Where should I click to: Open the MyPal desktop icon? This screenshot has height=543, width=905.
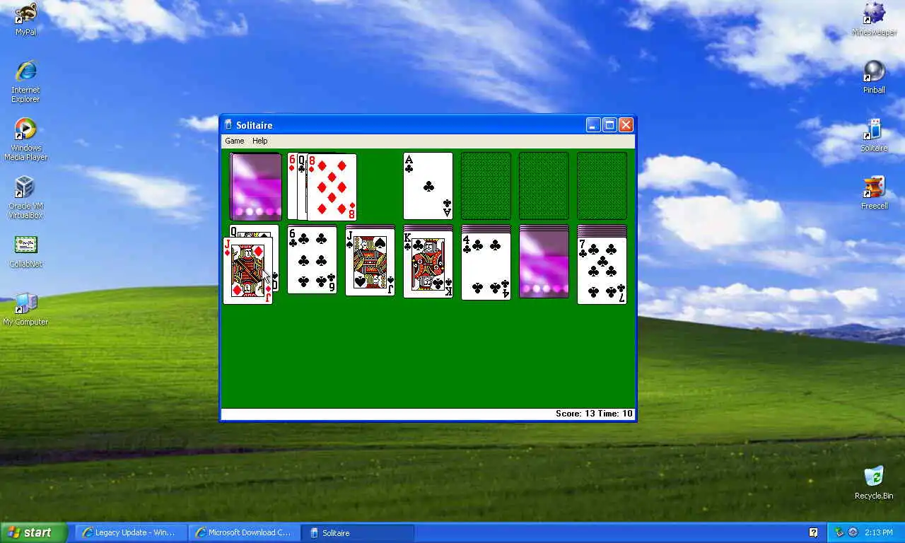25,19
